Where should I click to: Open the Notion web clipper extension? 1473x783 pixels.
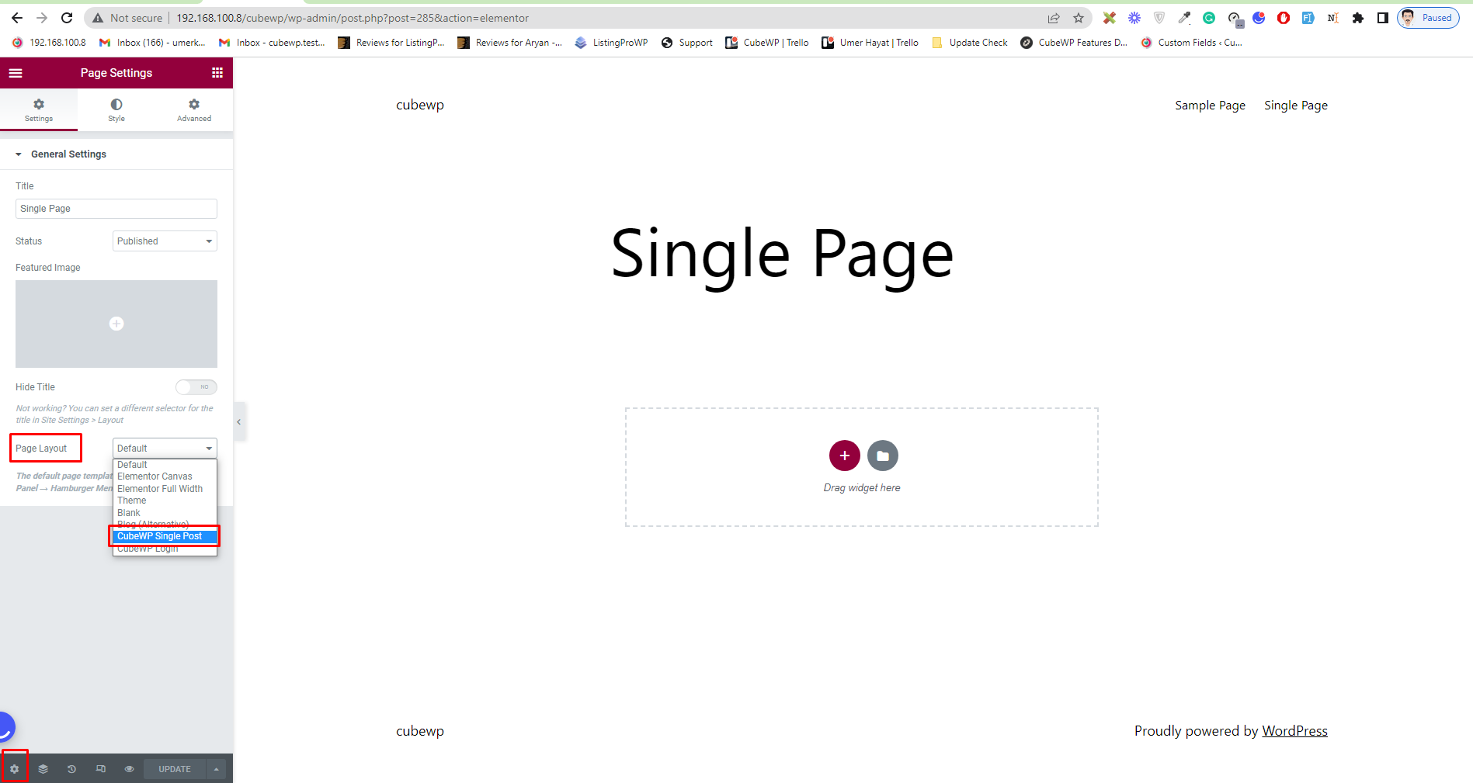(x=1333, y=18)
